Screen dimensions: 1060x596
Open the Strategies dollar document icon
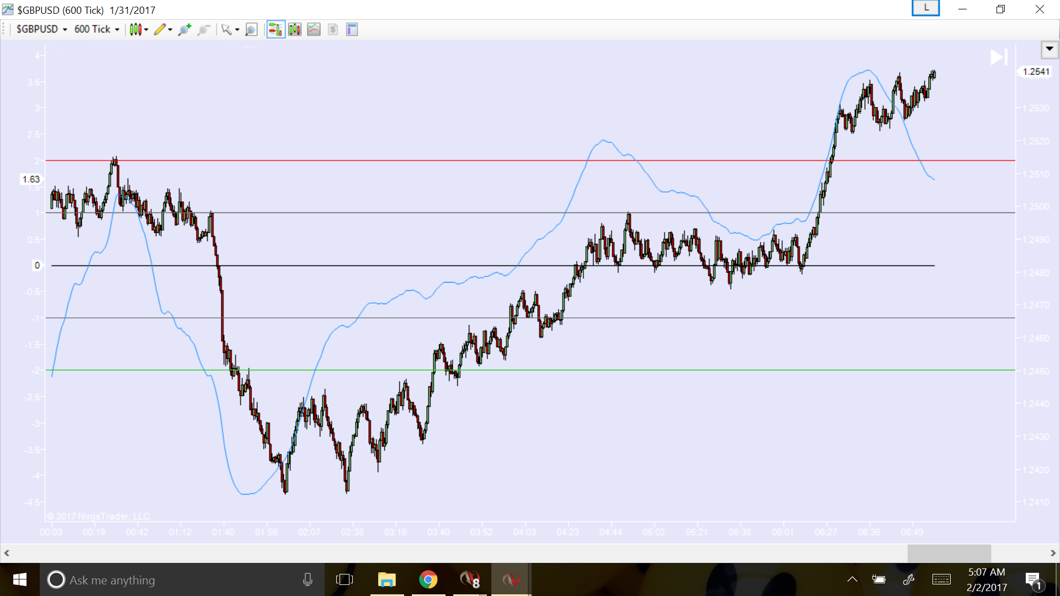[332, 29]
